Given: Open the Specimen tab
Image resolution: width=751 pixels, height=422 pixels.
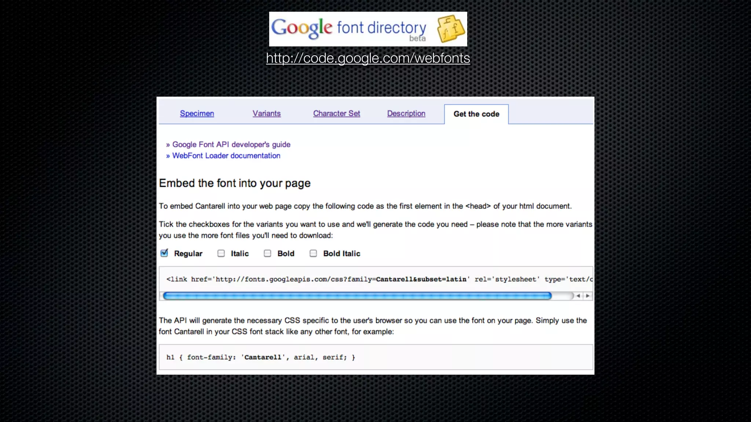Looking at the screenshot, I should 197,114.
